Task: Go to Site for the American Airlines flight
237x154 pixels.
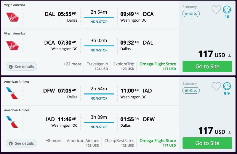Action: (x=207, y=143)
